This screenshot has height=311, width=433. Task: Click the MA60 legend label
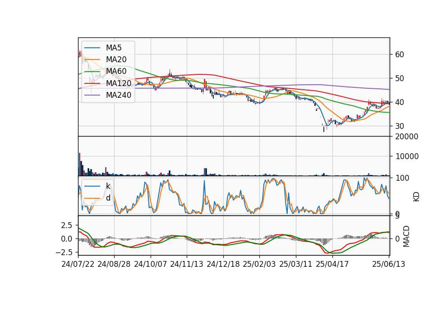click(116, 71)
